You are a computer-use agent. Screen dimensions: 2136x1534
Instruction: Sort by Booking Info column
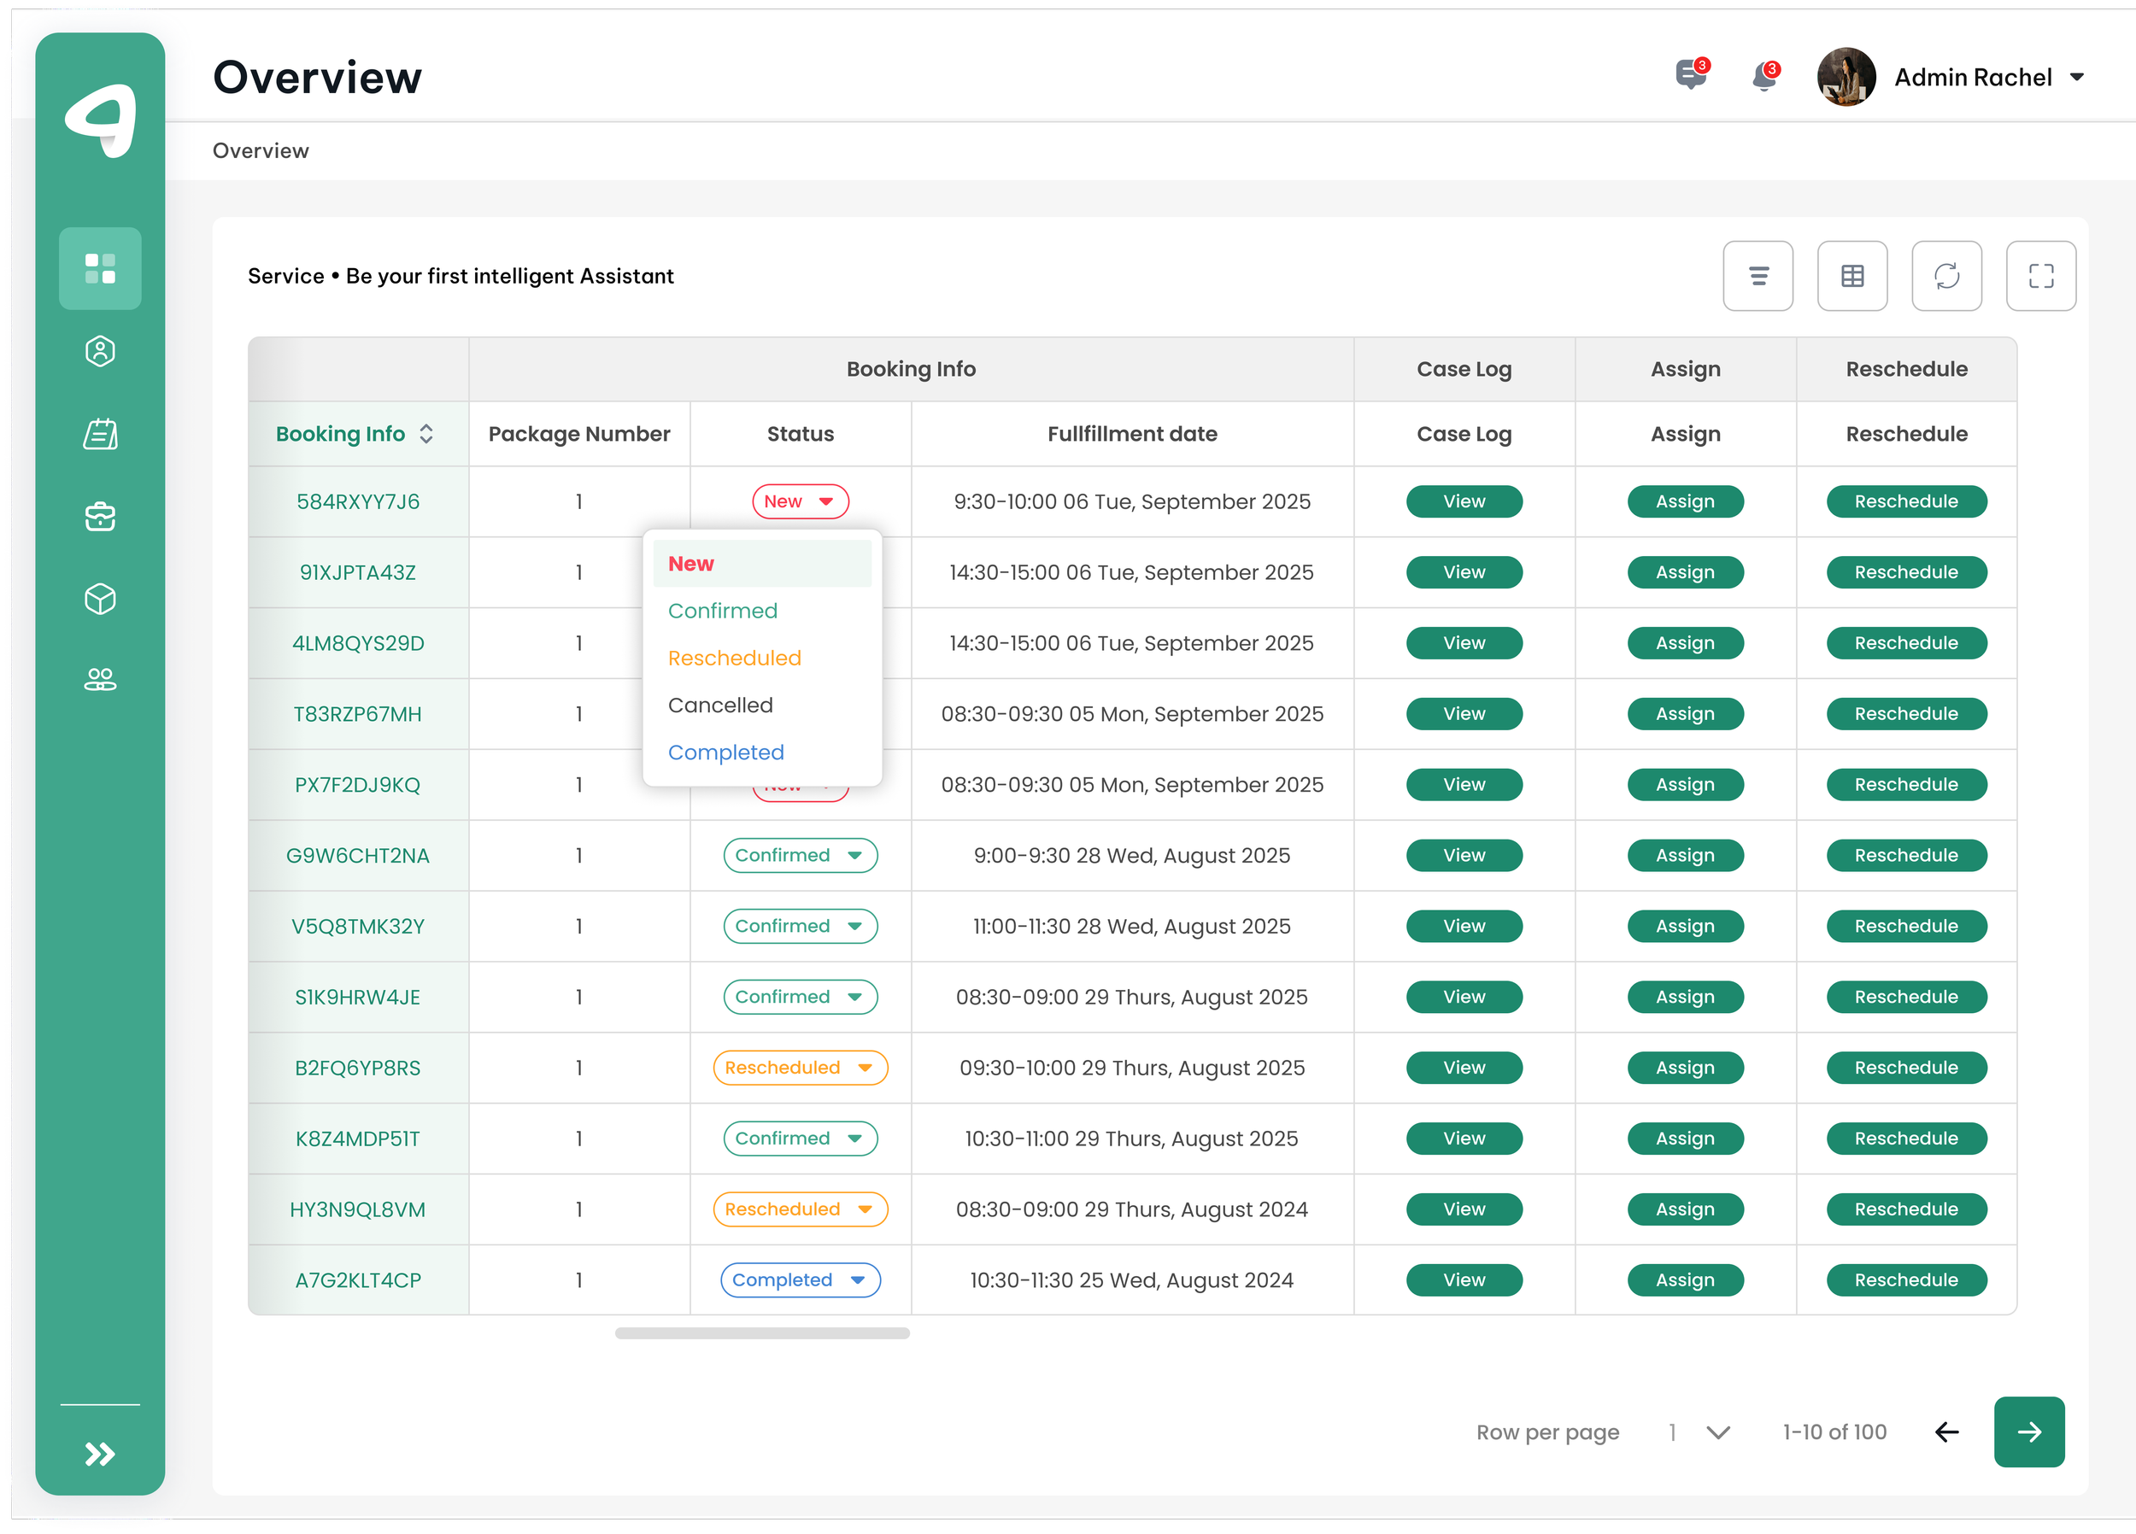pos(425,434)
